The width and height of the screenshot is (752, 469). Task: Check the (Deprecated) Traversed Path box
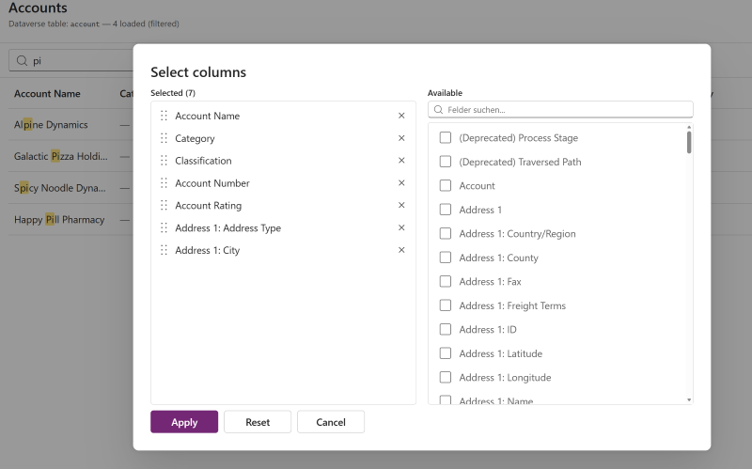[x=446, y=162]
